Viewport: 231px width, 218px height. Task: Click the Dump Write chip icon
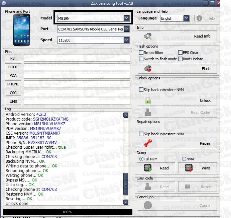pos(189,168)
